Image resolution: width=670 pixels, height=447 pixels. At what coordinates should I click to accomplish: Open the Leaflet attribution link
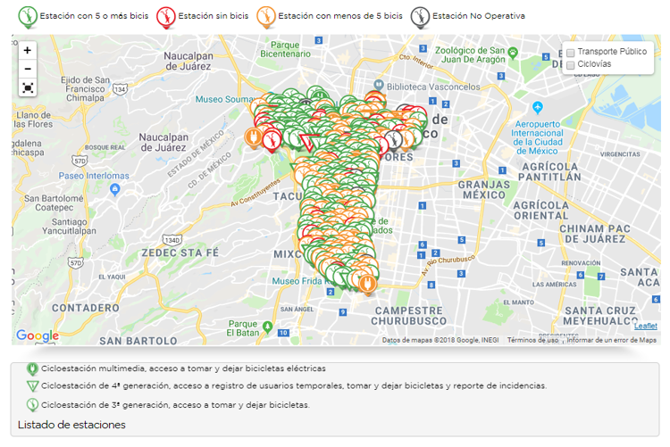tap(645, 326)
